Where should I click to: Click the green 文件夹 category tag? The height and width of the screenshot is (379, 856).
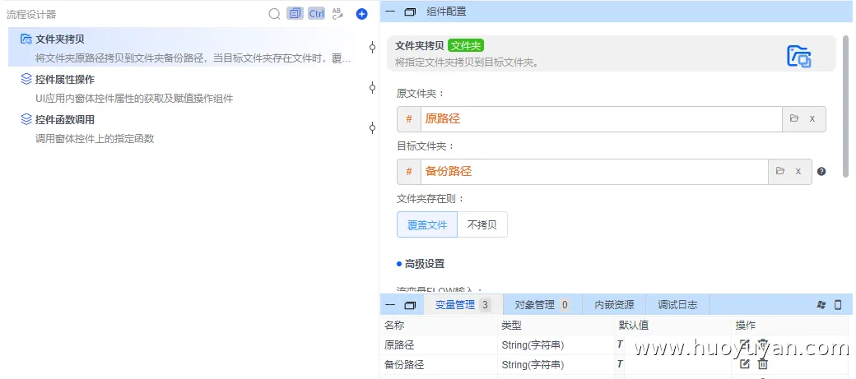click(x=466, y=46)
